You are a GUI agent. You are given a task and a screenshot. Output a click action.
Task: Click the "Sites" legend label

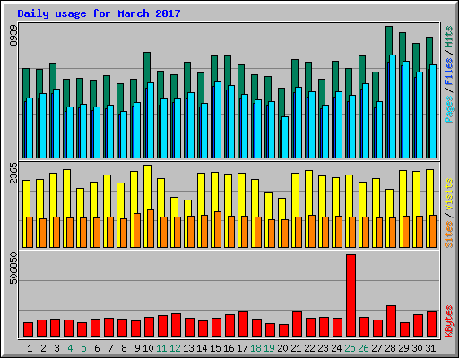(449, 234)
